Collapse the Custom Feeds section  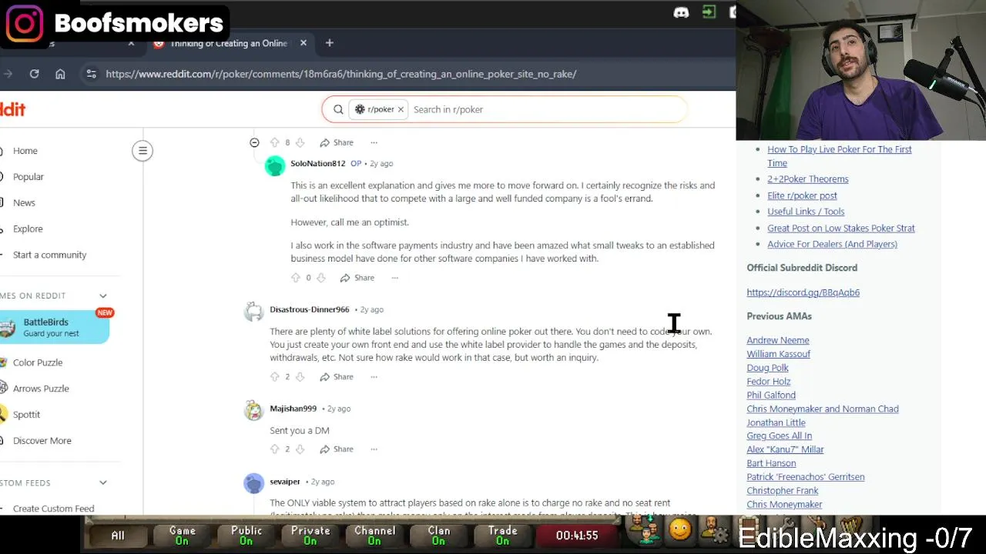pos(102,482)
